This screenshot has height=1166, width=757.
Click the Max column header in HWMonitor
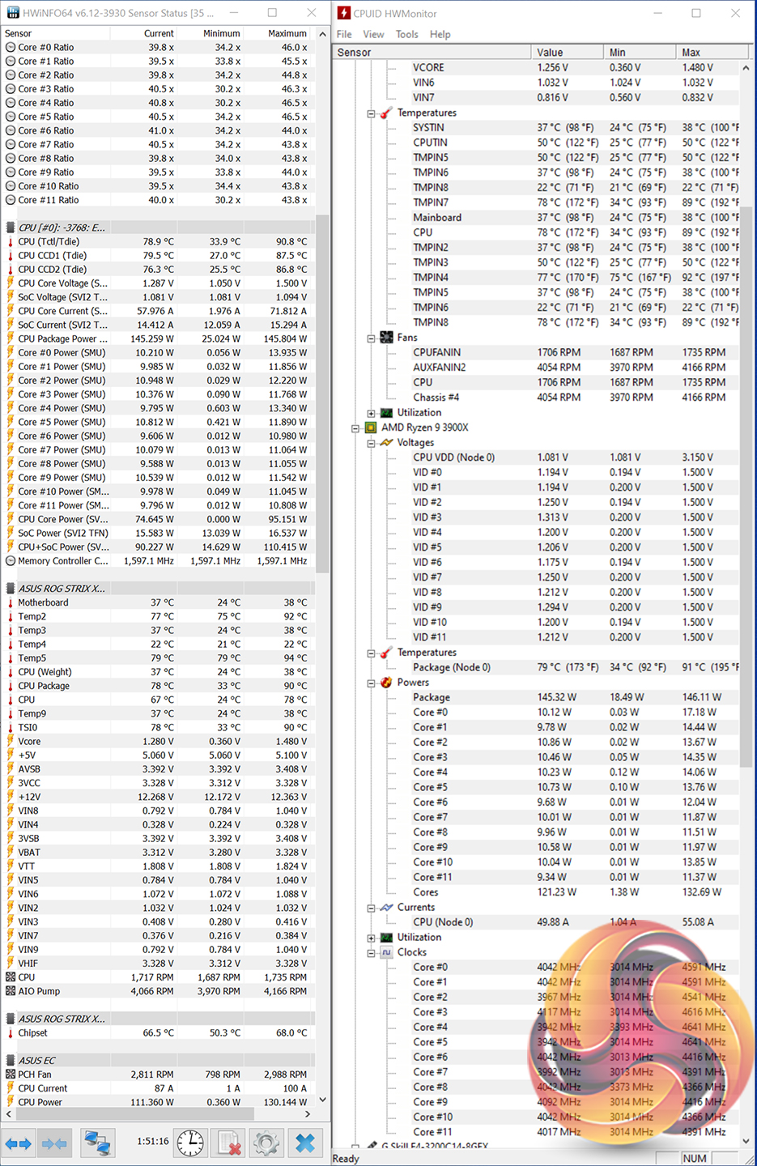coord(712,52)
